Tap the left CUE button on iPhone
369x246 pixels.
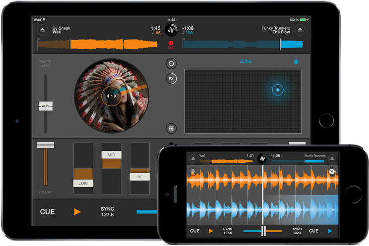coord(195,231)
